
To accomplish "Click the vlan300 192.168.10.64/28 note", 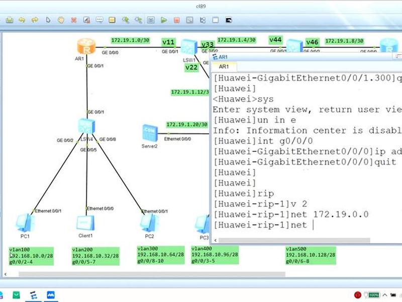I will [161, 255].
